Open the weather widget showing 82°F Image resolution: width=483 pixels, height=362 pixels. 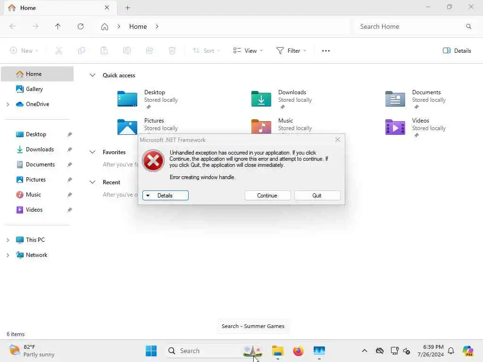(32, 351)
